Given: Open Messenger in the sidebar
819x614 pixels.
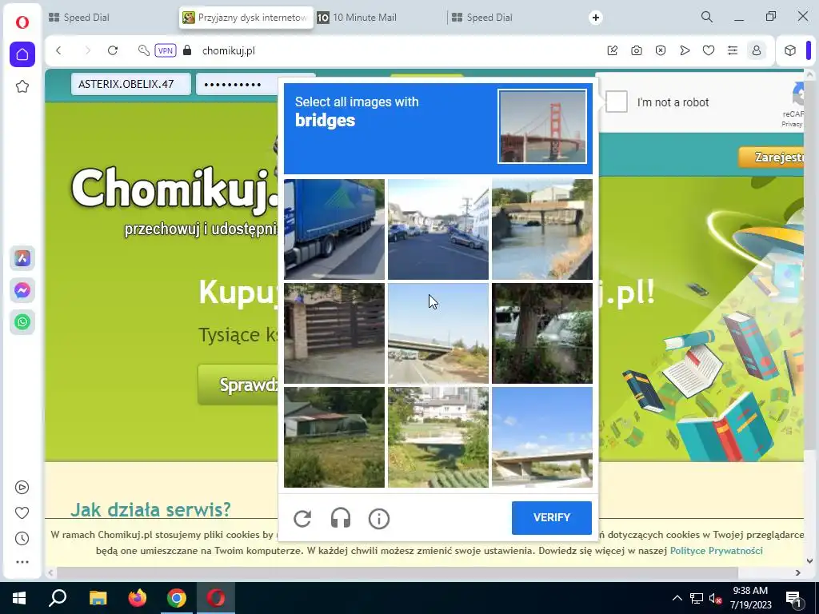Looking at the screenshot, I should (22, 290).
